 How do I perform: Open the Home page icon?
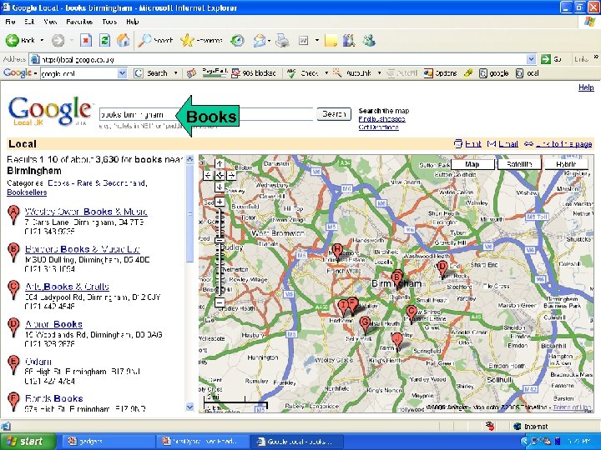click(123, 40)
